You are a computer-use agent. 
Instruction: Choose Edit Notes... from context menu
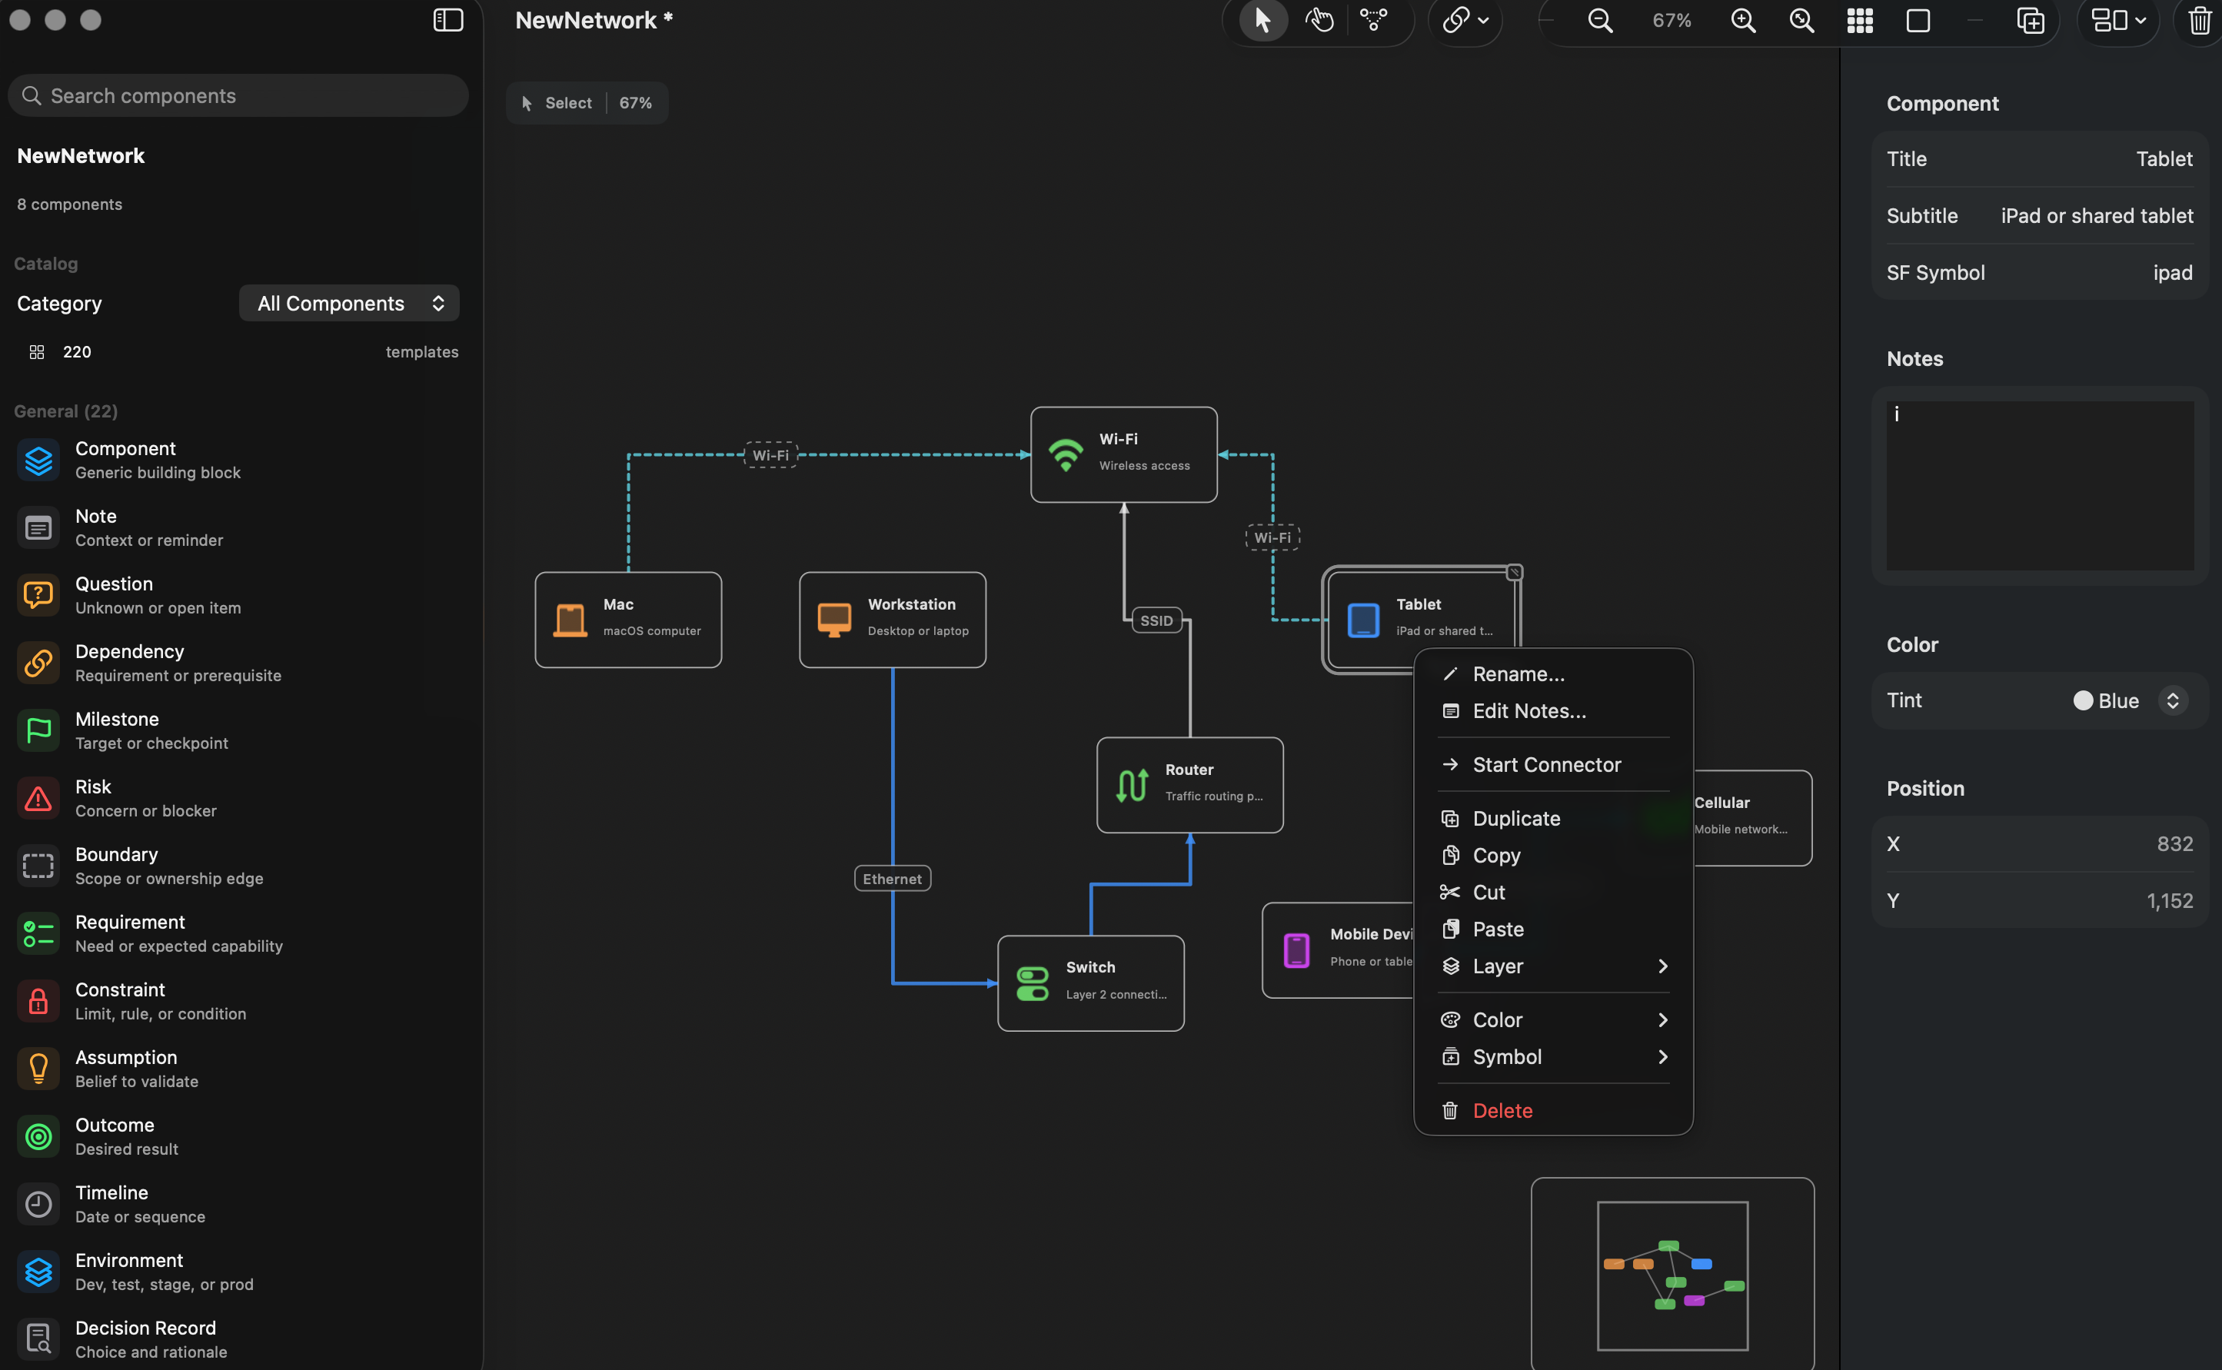[x=1553, y=711]
